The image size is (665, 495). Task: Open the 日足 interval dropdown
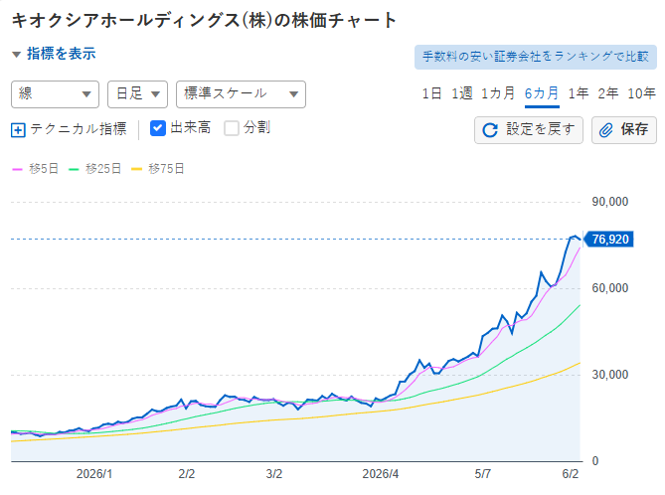pos(137,94)
